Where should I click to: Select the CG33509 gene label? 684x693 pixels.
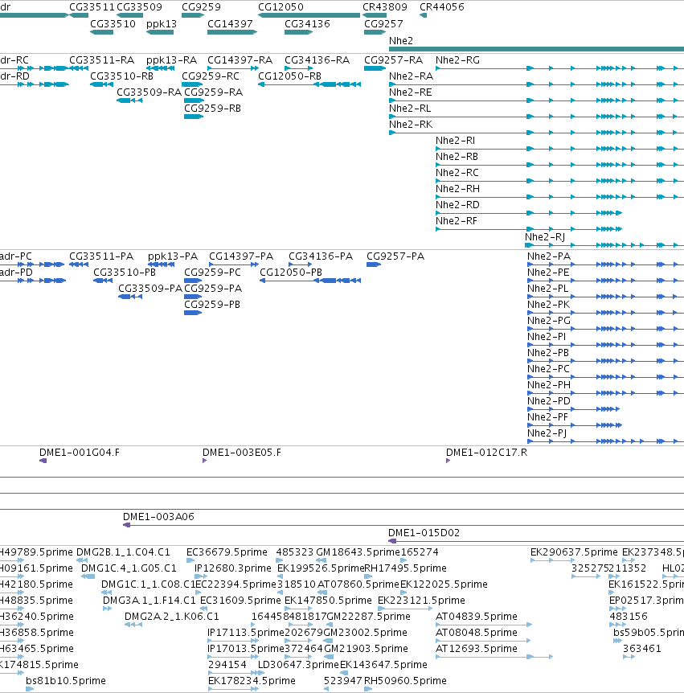tap(139, 7)
